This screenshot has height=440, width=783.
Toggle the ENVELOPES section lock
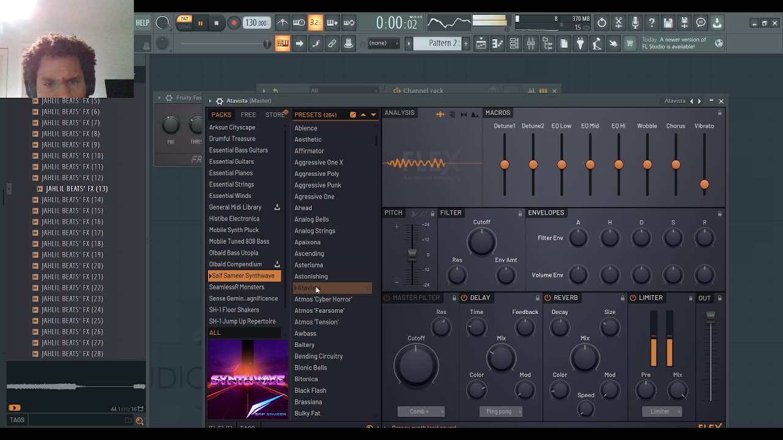719,213
